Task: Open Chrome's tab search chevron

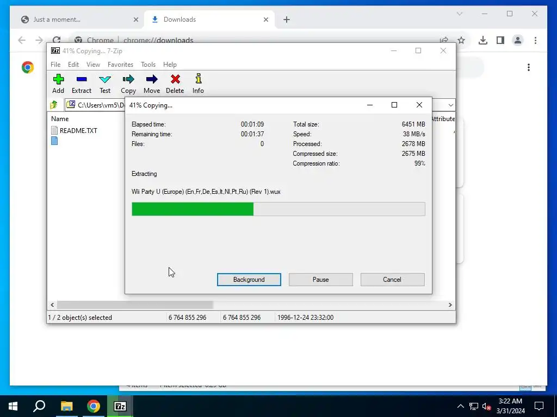Action: [459, 14]
